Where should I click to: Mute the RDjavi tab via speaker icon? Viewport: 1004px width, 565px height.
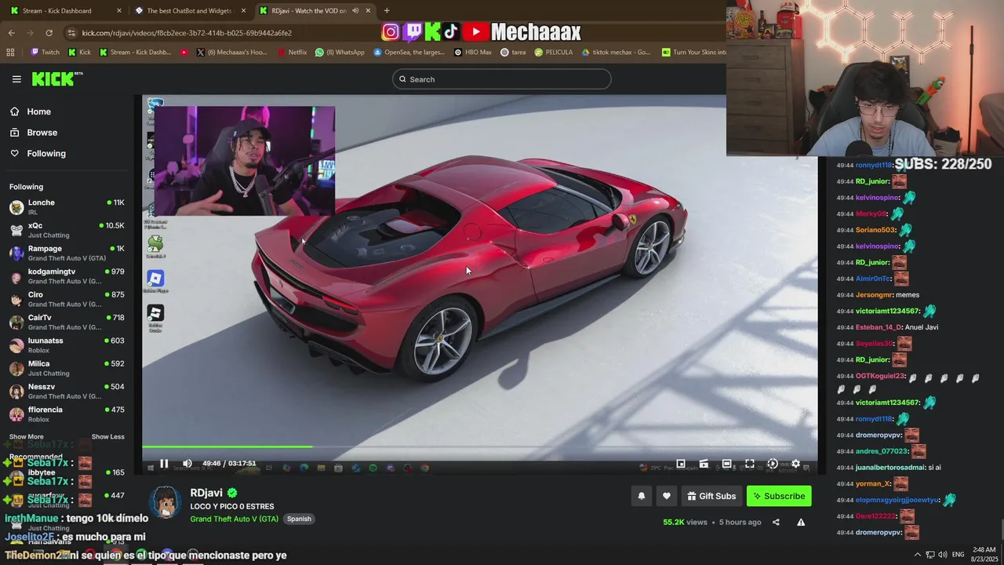coord(355,11)
